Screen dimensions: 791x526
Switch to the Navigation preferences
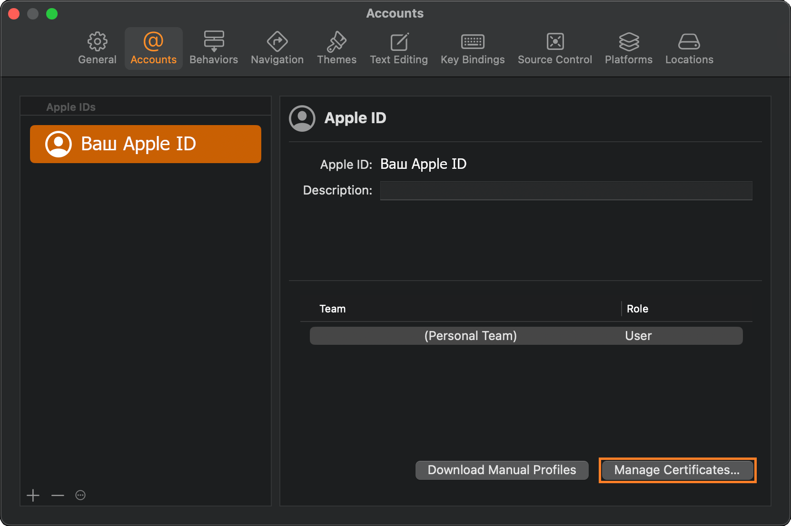(x=277, y=48)
